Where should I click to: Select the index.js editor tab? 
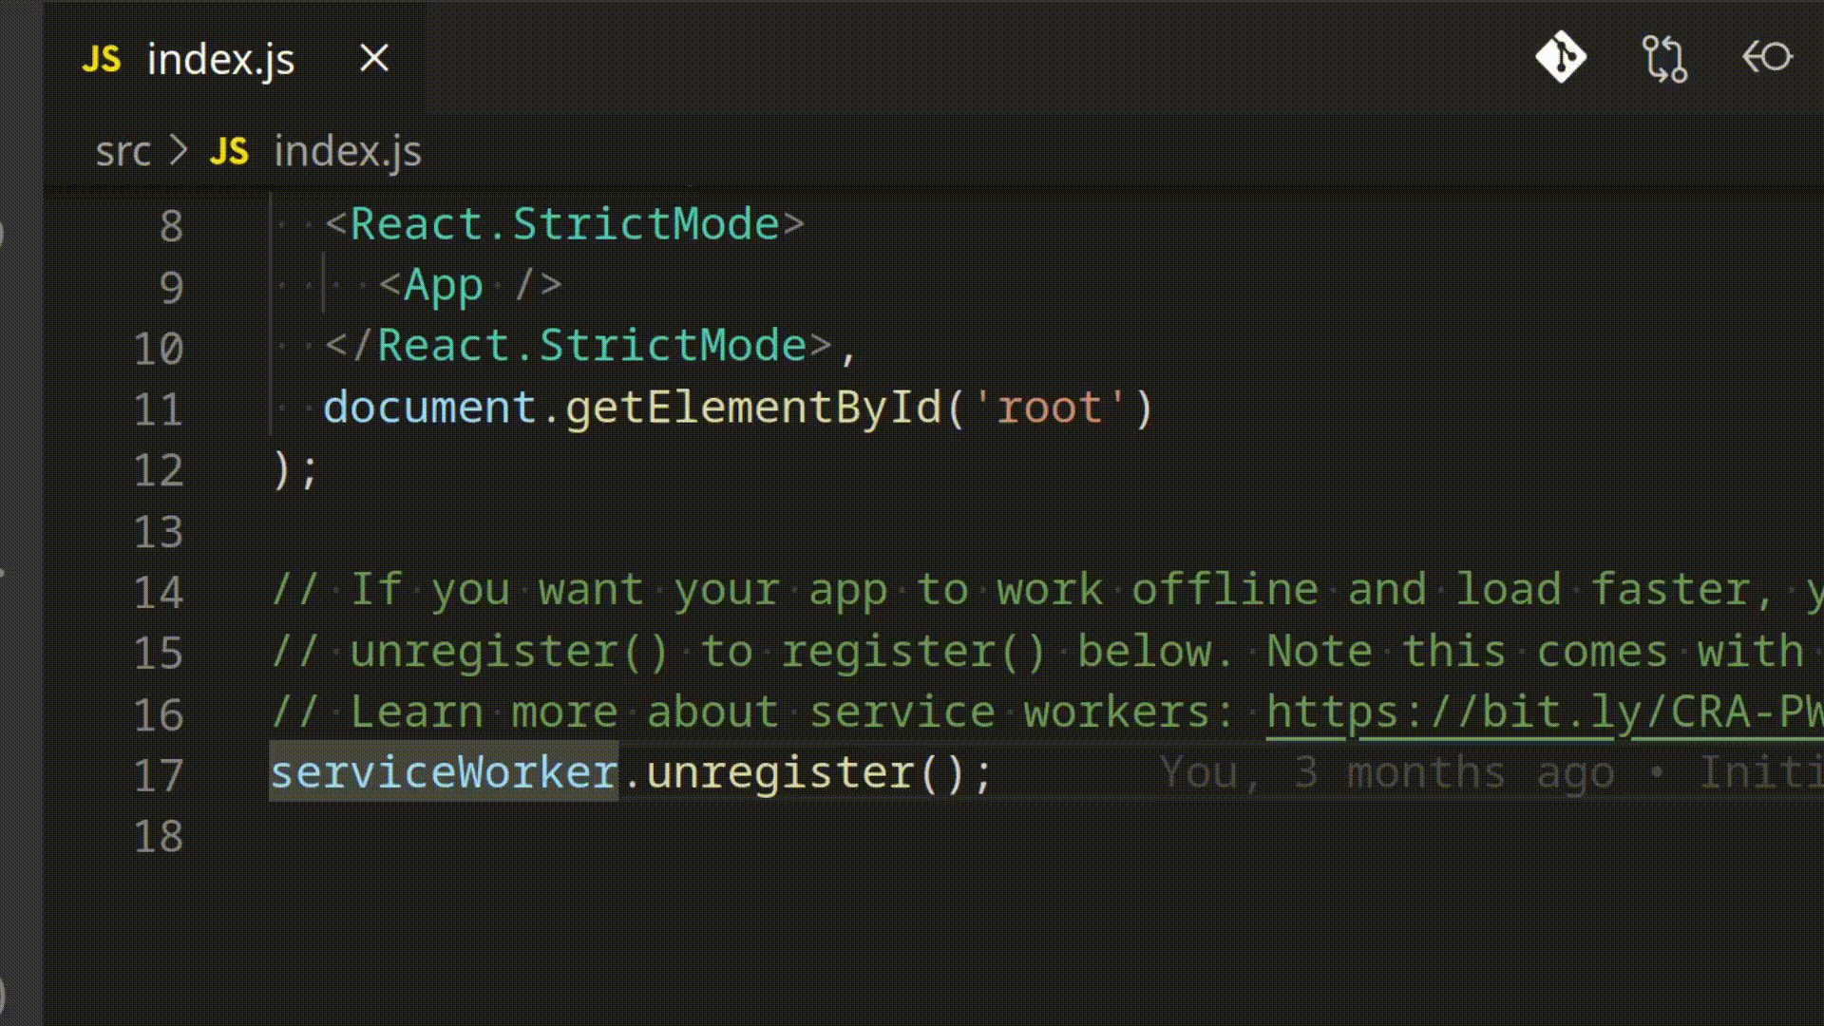[x=220, y=59]
